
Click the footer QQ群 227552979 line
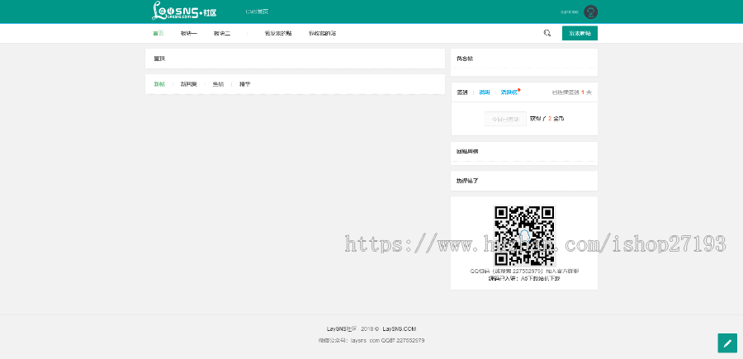(371, 341)
